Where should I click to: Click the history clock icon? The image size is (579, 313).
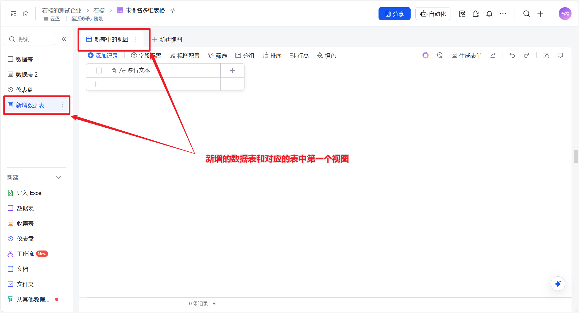[440, 55]
